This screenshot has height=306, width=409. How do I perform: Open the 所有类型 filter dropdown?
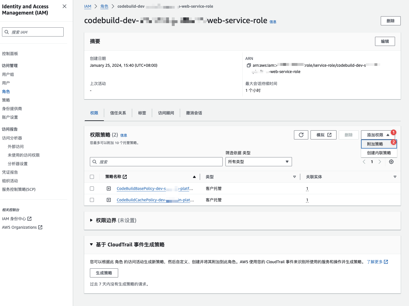click(x=259, y=162)
